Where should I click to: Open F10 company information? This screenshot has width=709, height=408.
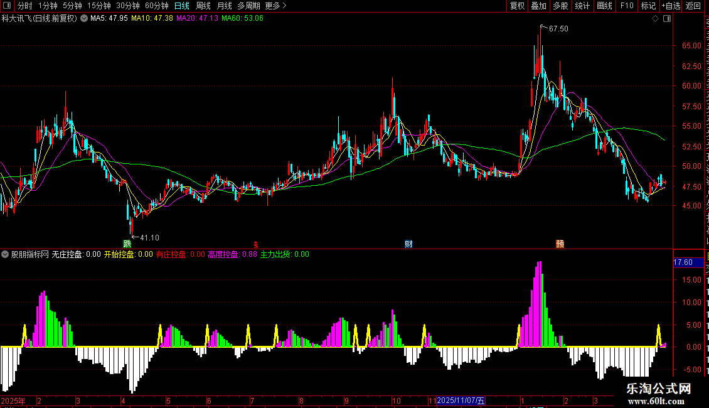627,6
